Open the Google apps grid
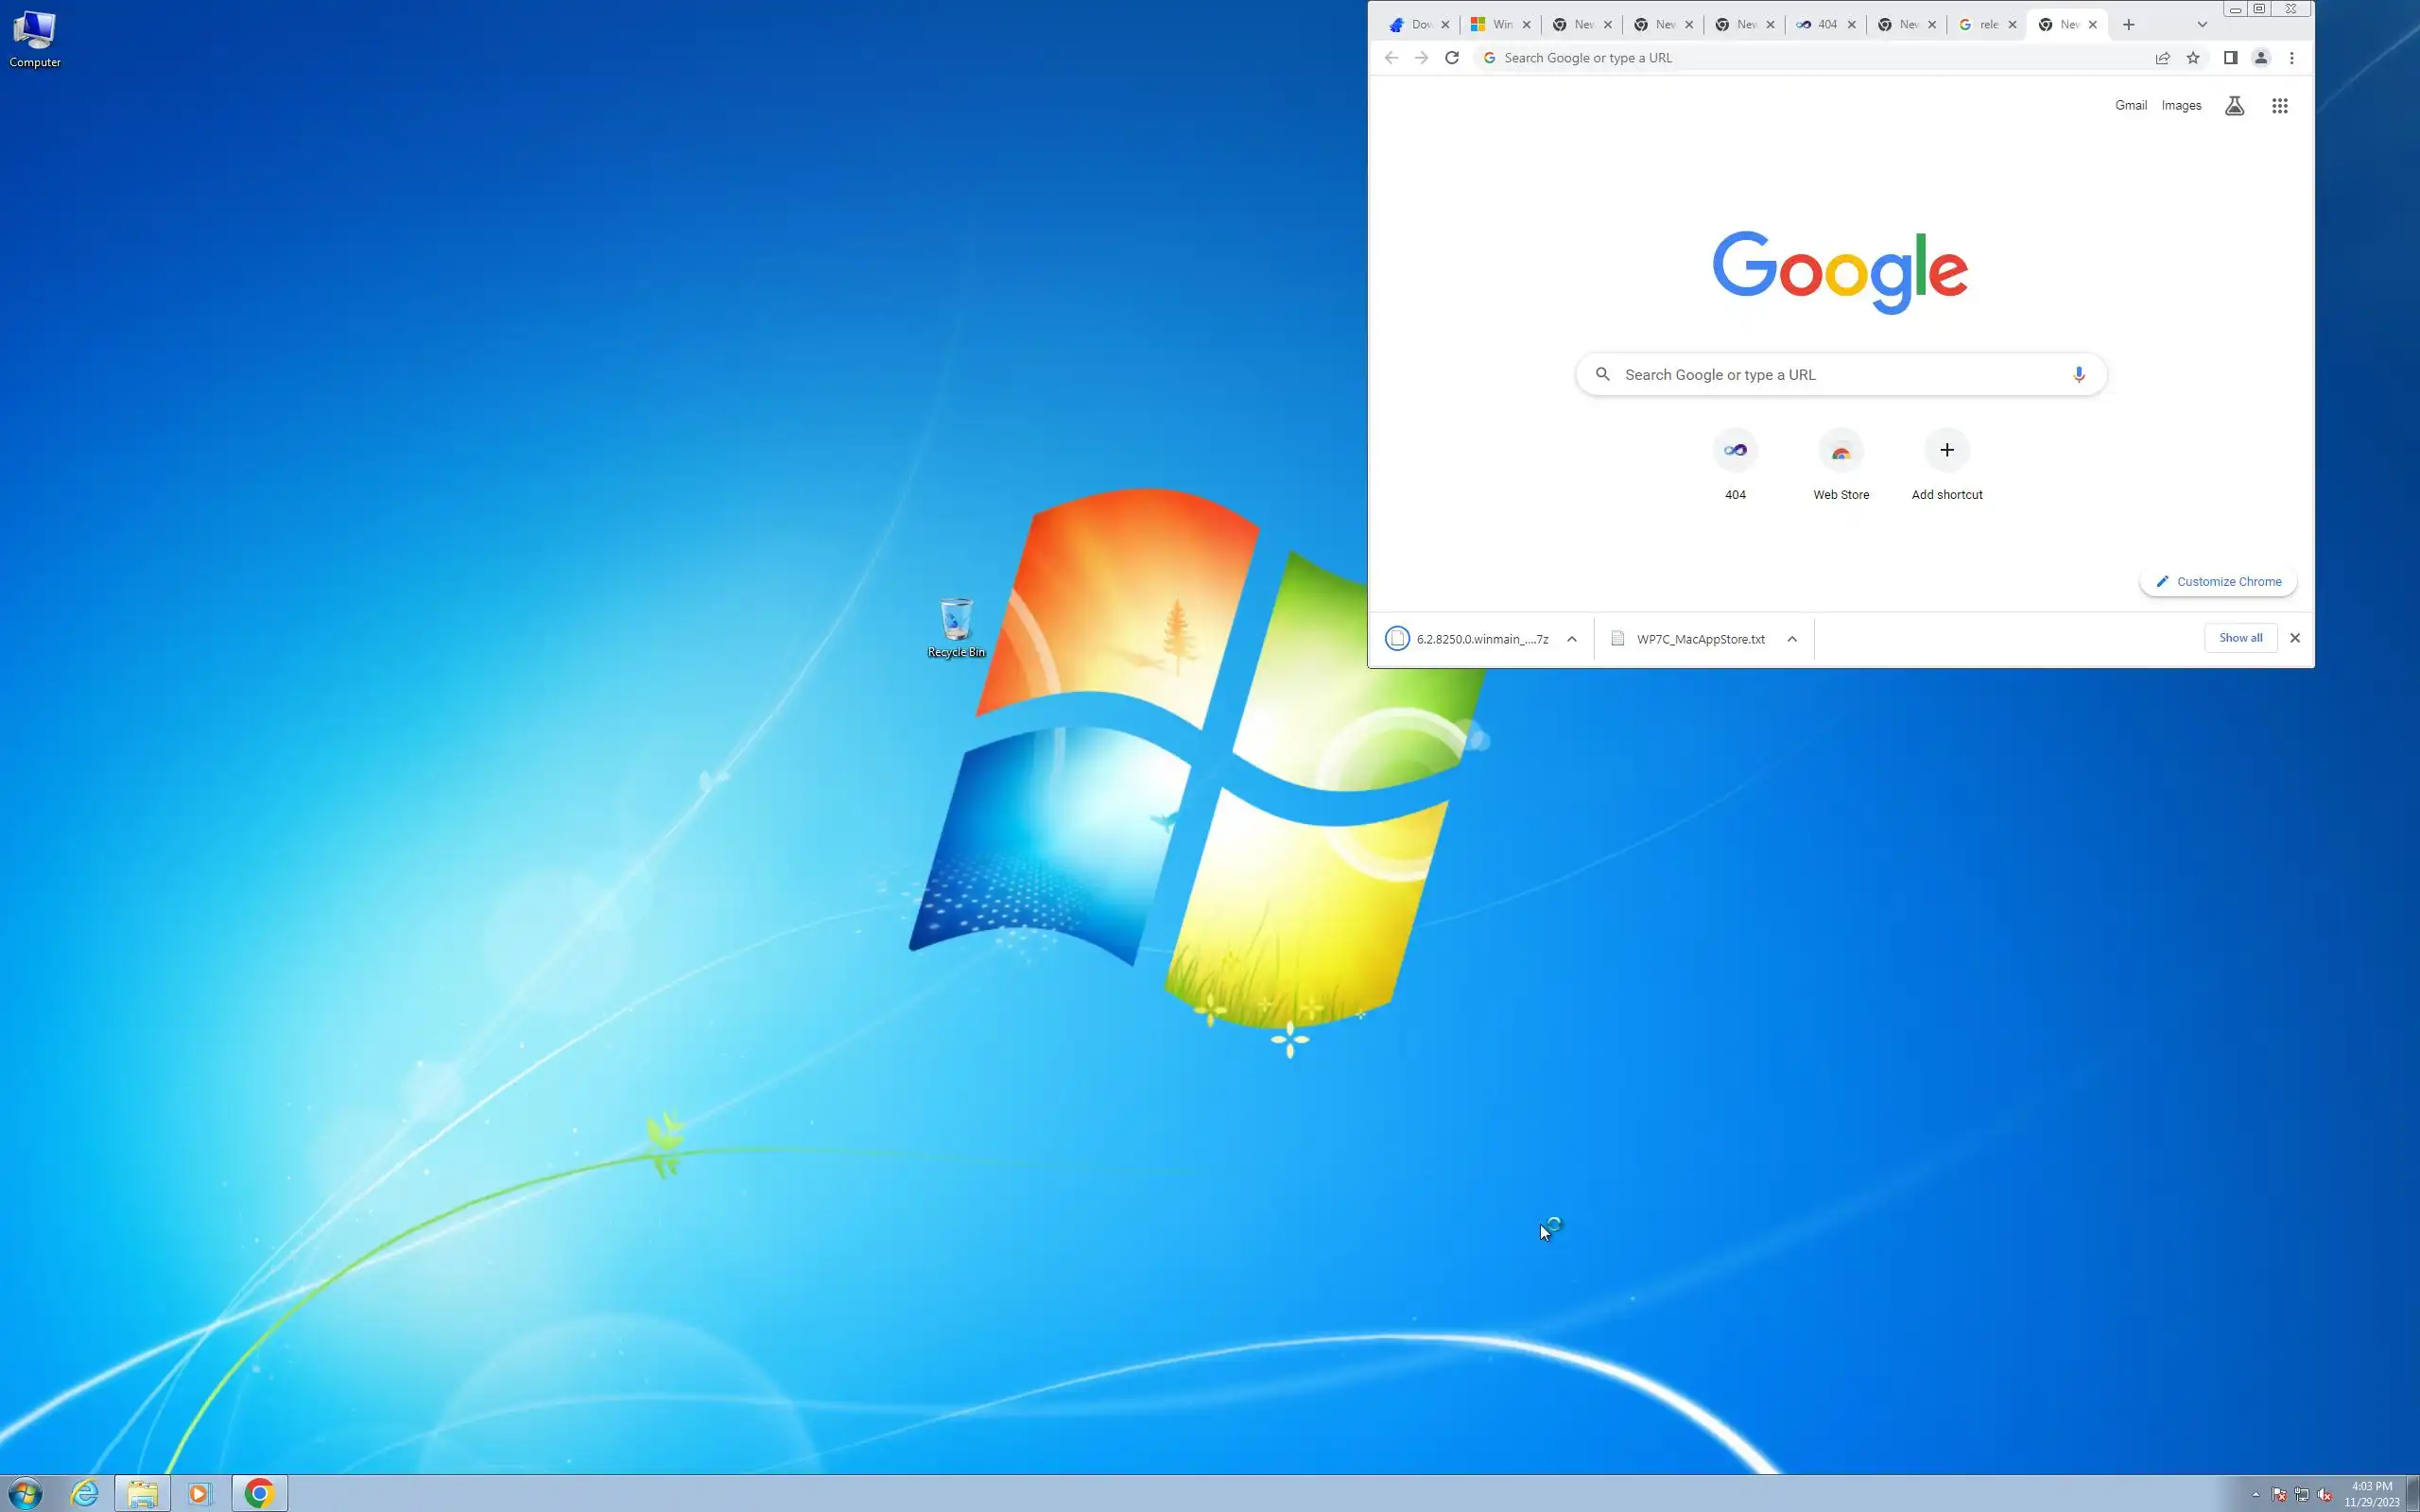Screen dimensions: 2420x1512 tap(2279, 106)
